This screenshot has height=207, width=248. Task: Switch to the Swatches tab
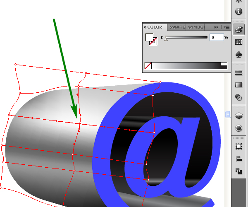point(177,27)
